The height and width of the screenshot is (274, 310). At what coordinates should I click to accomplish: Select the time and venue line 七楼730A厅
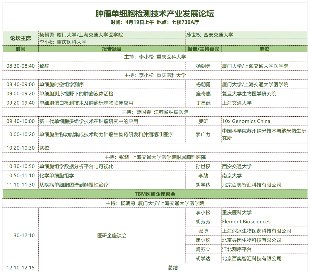coord(155,22)
